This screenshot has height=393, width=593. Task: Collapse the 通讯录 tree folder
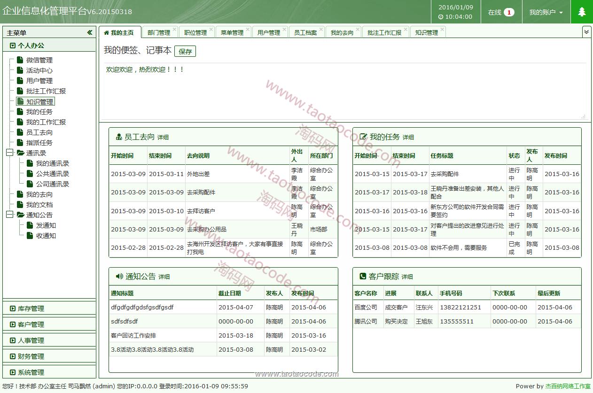[x=9, y=153]
